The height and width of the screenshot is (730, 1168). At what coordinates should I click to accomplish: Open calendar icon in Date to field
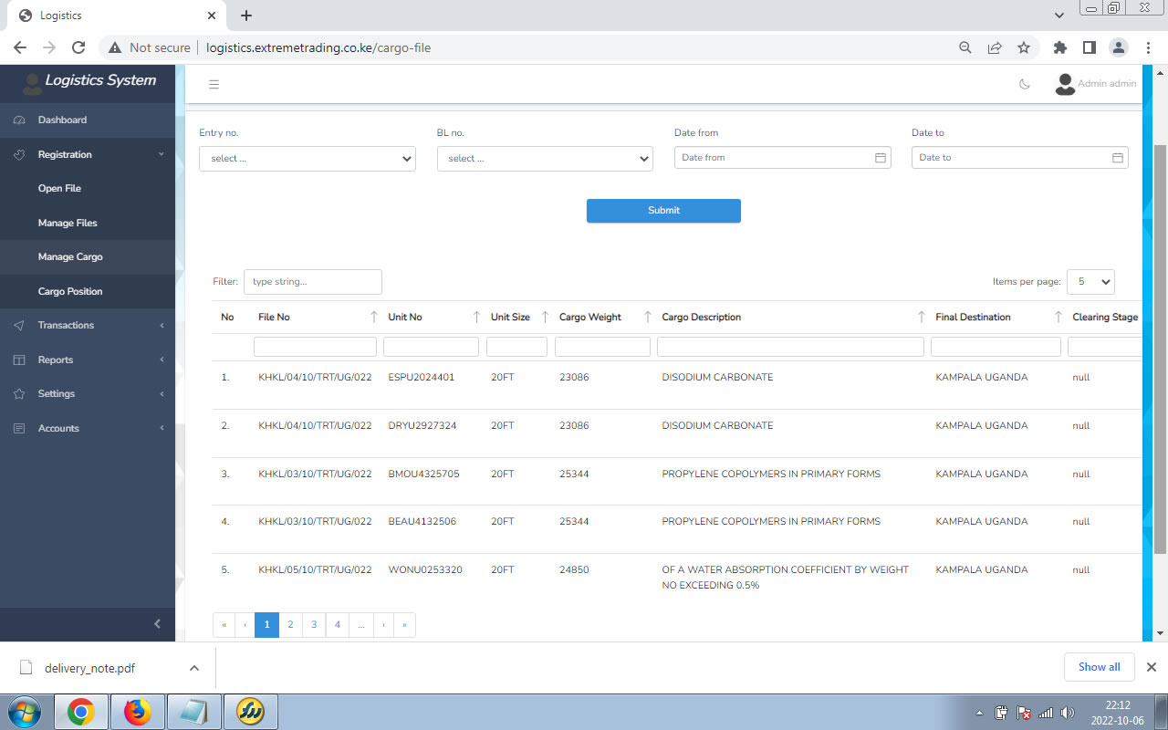click(x=1117, y=158)
